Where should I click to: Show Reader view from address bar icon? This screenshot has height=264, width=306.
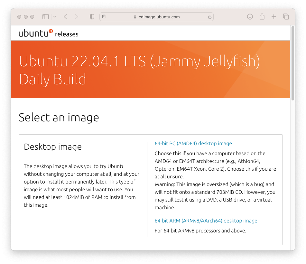104,17
